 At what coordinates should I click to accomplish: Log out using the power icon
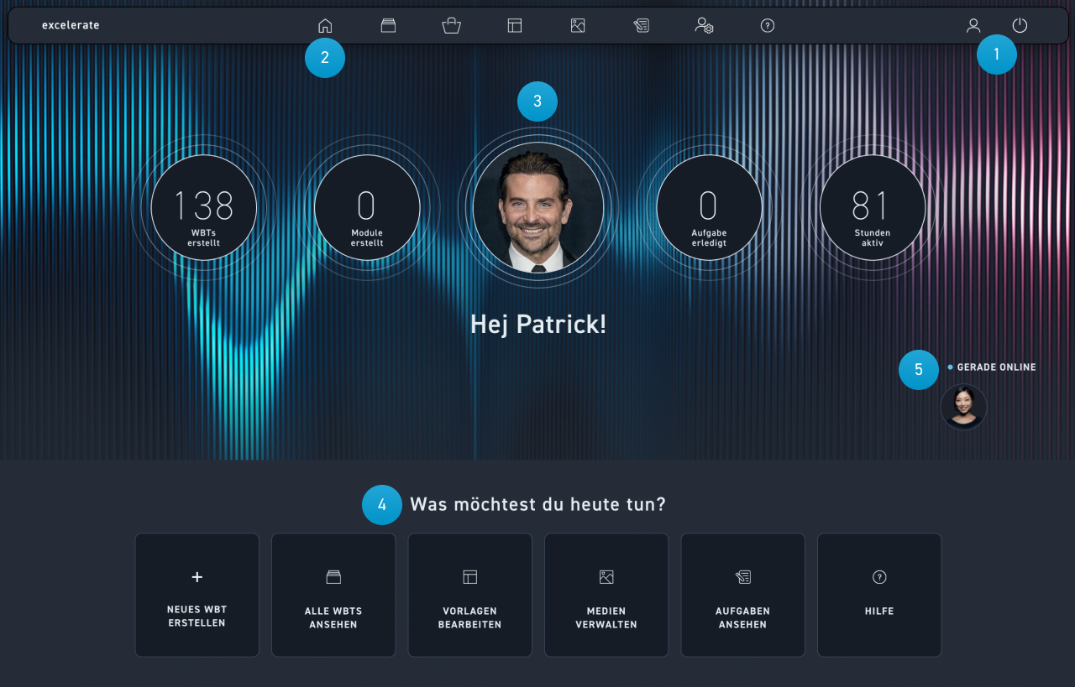tap(1020, 25)
